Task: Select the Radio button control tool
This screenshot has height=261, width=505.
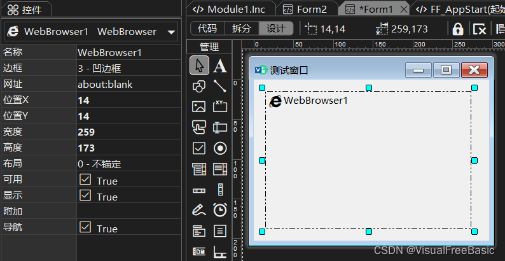Action: coord(220,148)
